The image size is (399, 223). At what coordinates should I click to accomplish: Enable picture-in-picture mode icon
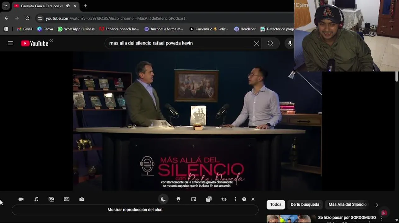click(194, 199)
